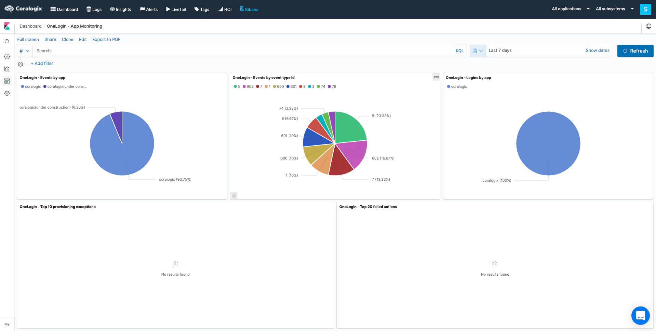
Task: Click the Logins by app pie chart
Action: 548,143
